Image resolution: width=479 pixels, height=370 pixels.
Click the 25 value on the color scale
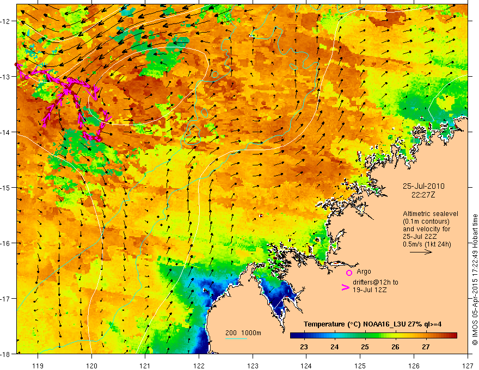(x=365, y=347)
